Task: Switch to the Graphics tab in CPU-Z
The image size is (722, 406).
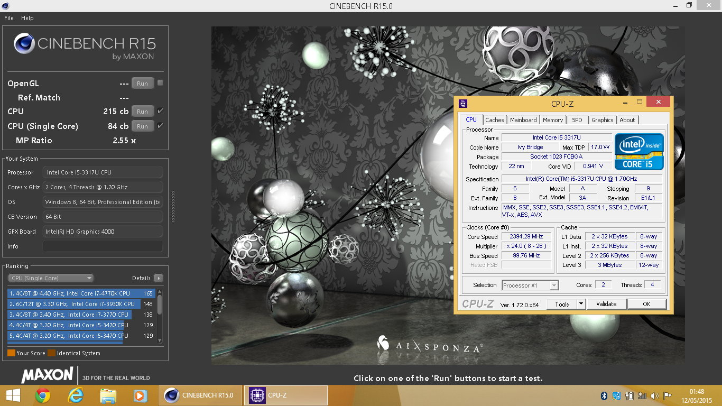Action: pyautogui.click(x=603, y=120)
